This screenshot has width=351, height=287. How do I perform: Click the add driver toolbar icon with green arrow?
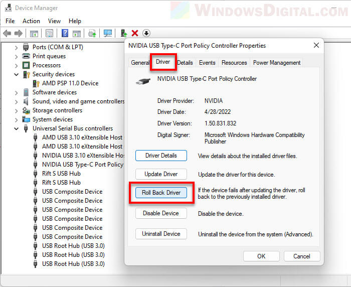(x=124, y=33)
